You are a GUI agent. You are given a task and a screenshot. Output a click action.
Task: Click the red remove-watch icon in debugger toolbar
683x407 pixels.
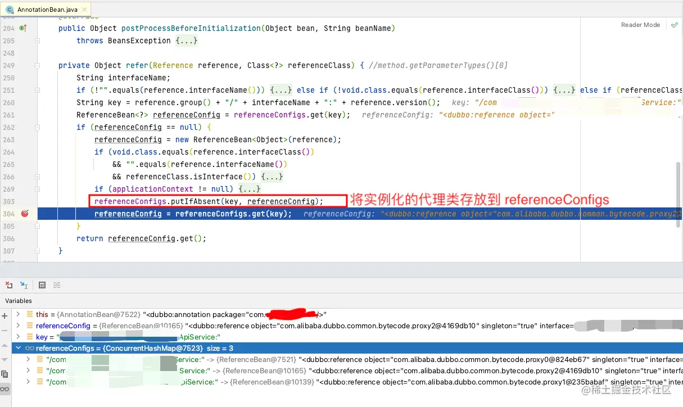8,285
